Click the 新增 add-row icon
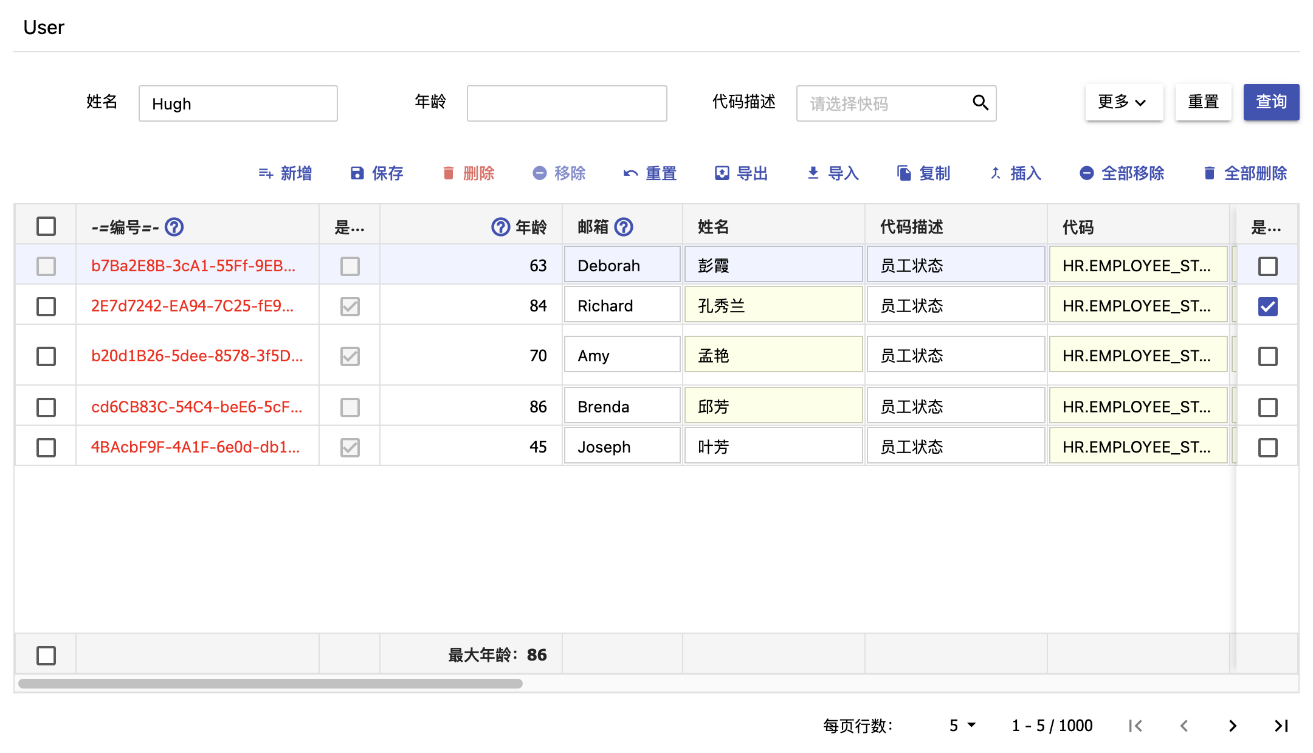Viewport: 1313px width, 753px height. (266, 173)
